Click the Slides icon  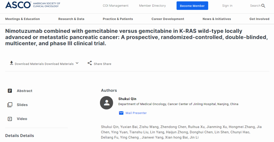coord(10,105)
